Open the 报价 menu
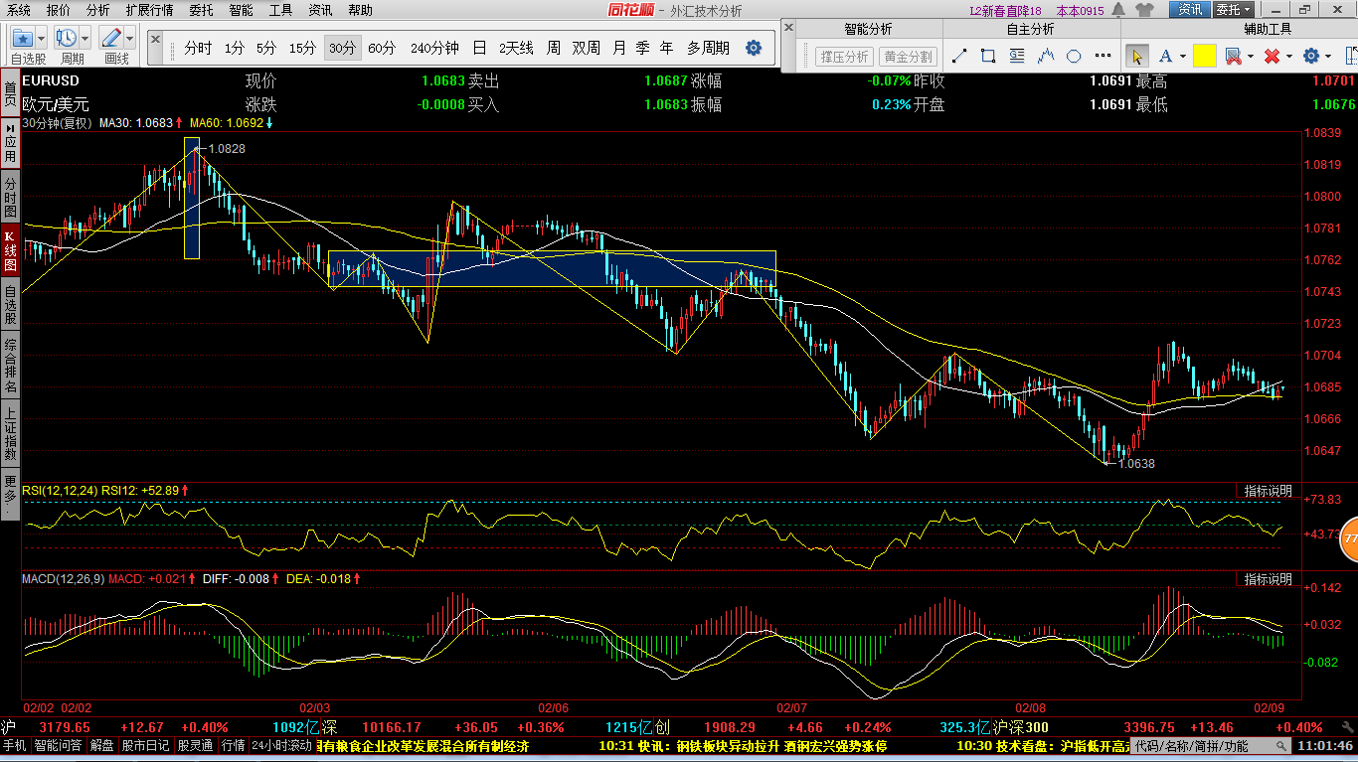Image resolution: width=1358 pixels, height=762 pixels. tap(59, 10)
